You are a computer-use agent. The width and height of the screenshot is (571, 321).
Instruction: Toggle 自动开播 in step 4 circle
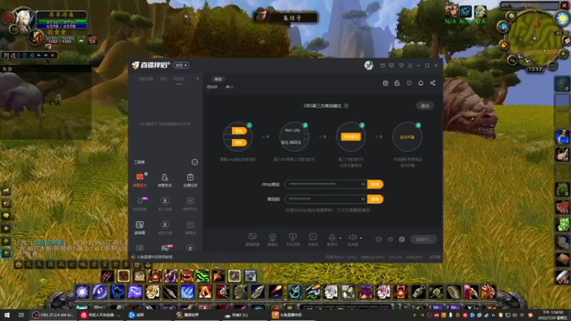coord(407,137)
